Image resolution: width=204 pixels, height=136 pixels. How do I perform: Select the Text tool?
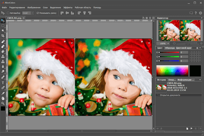(x=3, y=82)
